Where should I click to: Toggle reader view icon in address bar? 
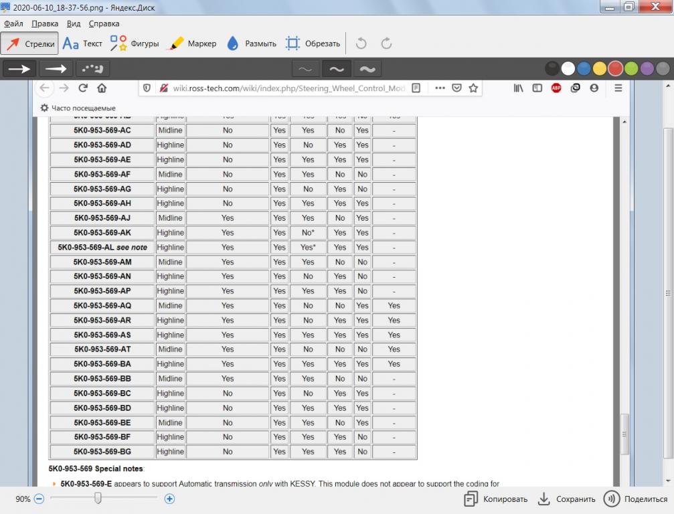[x=416, y=88]
